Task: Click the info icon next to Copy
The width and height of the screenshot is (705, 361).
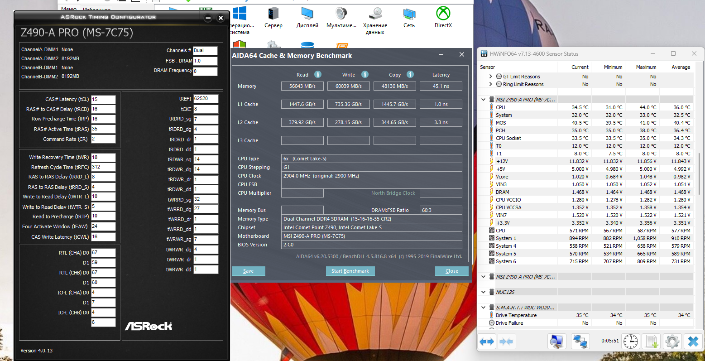Action: (410, 74)
